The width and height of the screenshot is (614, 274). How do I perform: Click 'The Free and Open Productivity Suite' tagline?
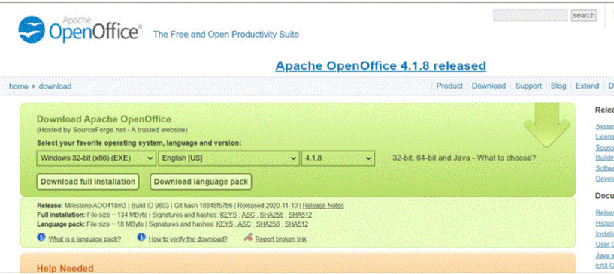coord(226,35)
